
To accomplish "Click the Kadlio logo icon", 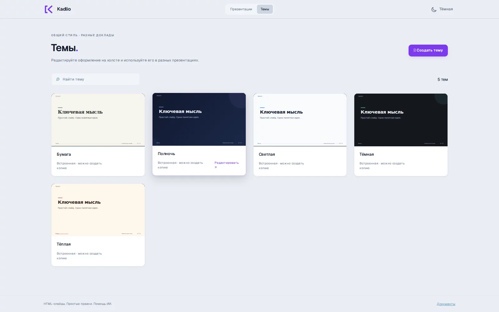I will (x=49, y=9).
